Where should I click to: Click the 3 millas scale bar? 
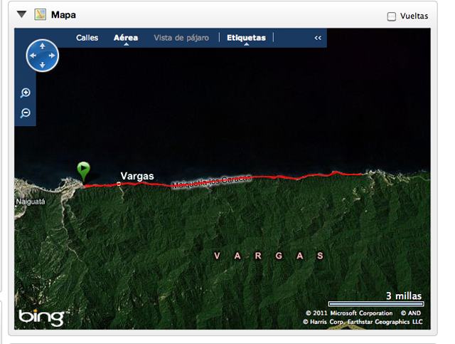click(x=376, y=304)
